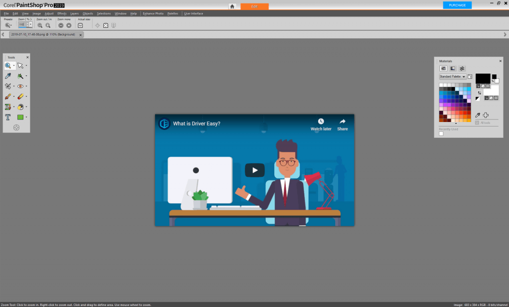The image size is (509, 307).
Task: Pick the Crop tool
Action: pos(8,86)
